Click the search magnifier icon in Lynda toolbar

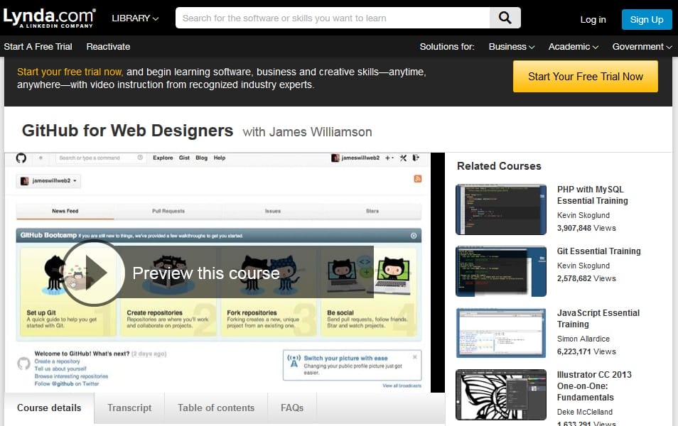[505, 18]
